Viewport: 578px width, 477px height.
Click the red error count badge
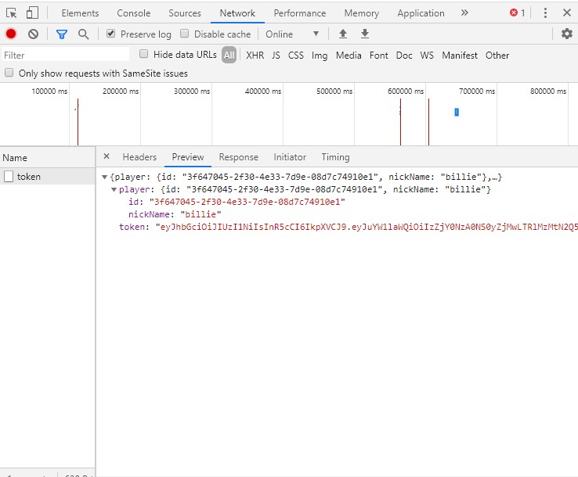click(x=517, y=13)
